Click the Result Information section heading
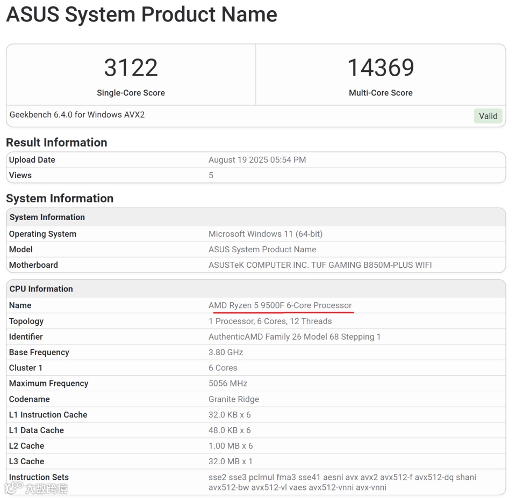The image size is (516, 498). click(x=56, y=142)
